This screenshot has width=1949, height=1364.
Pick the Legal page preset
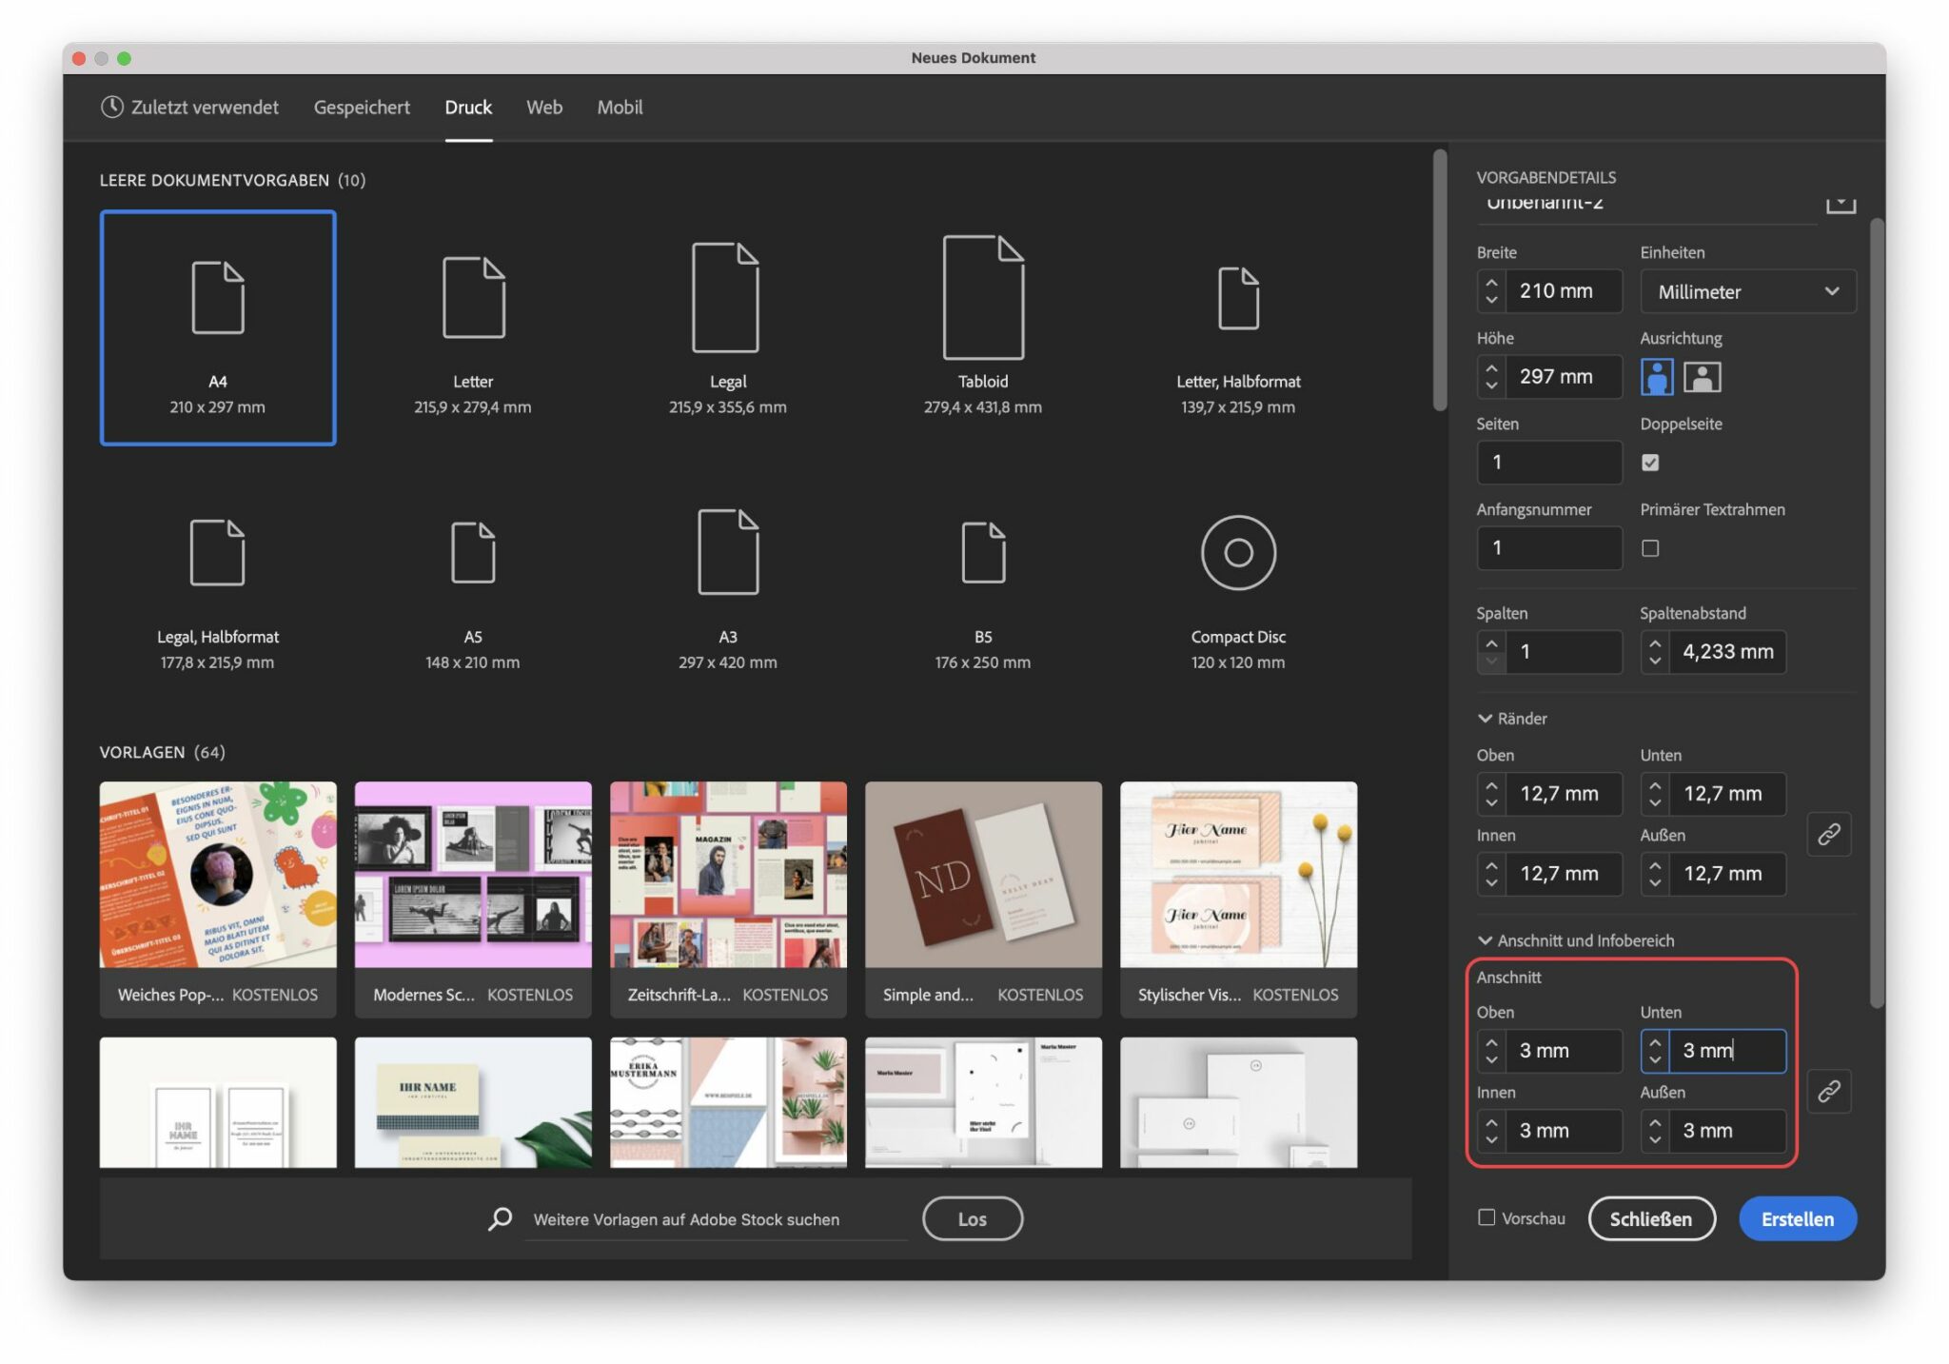tap(728, 327)
